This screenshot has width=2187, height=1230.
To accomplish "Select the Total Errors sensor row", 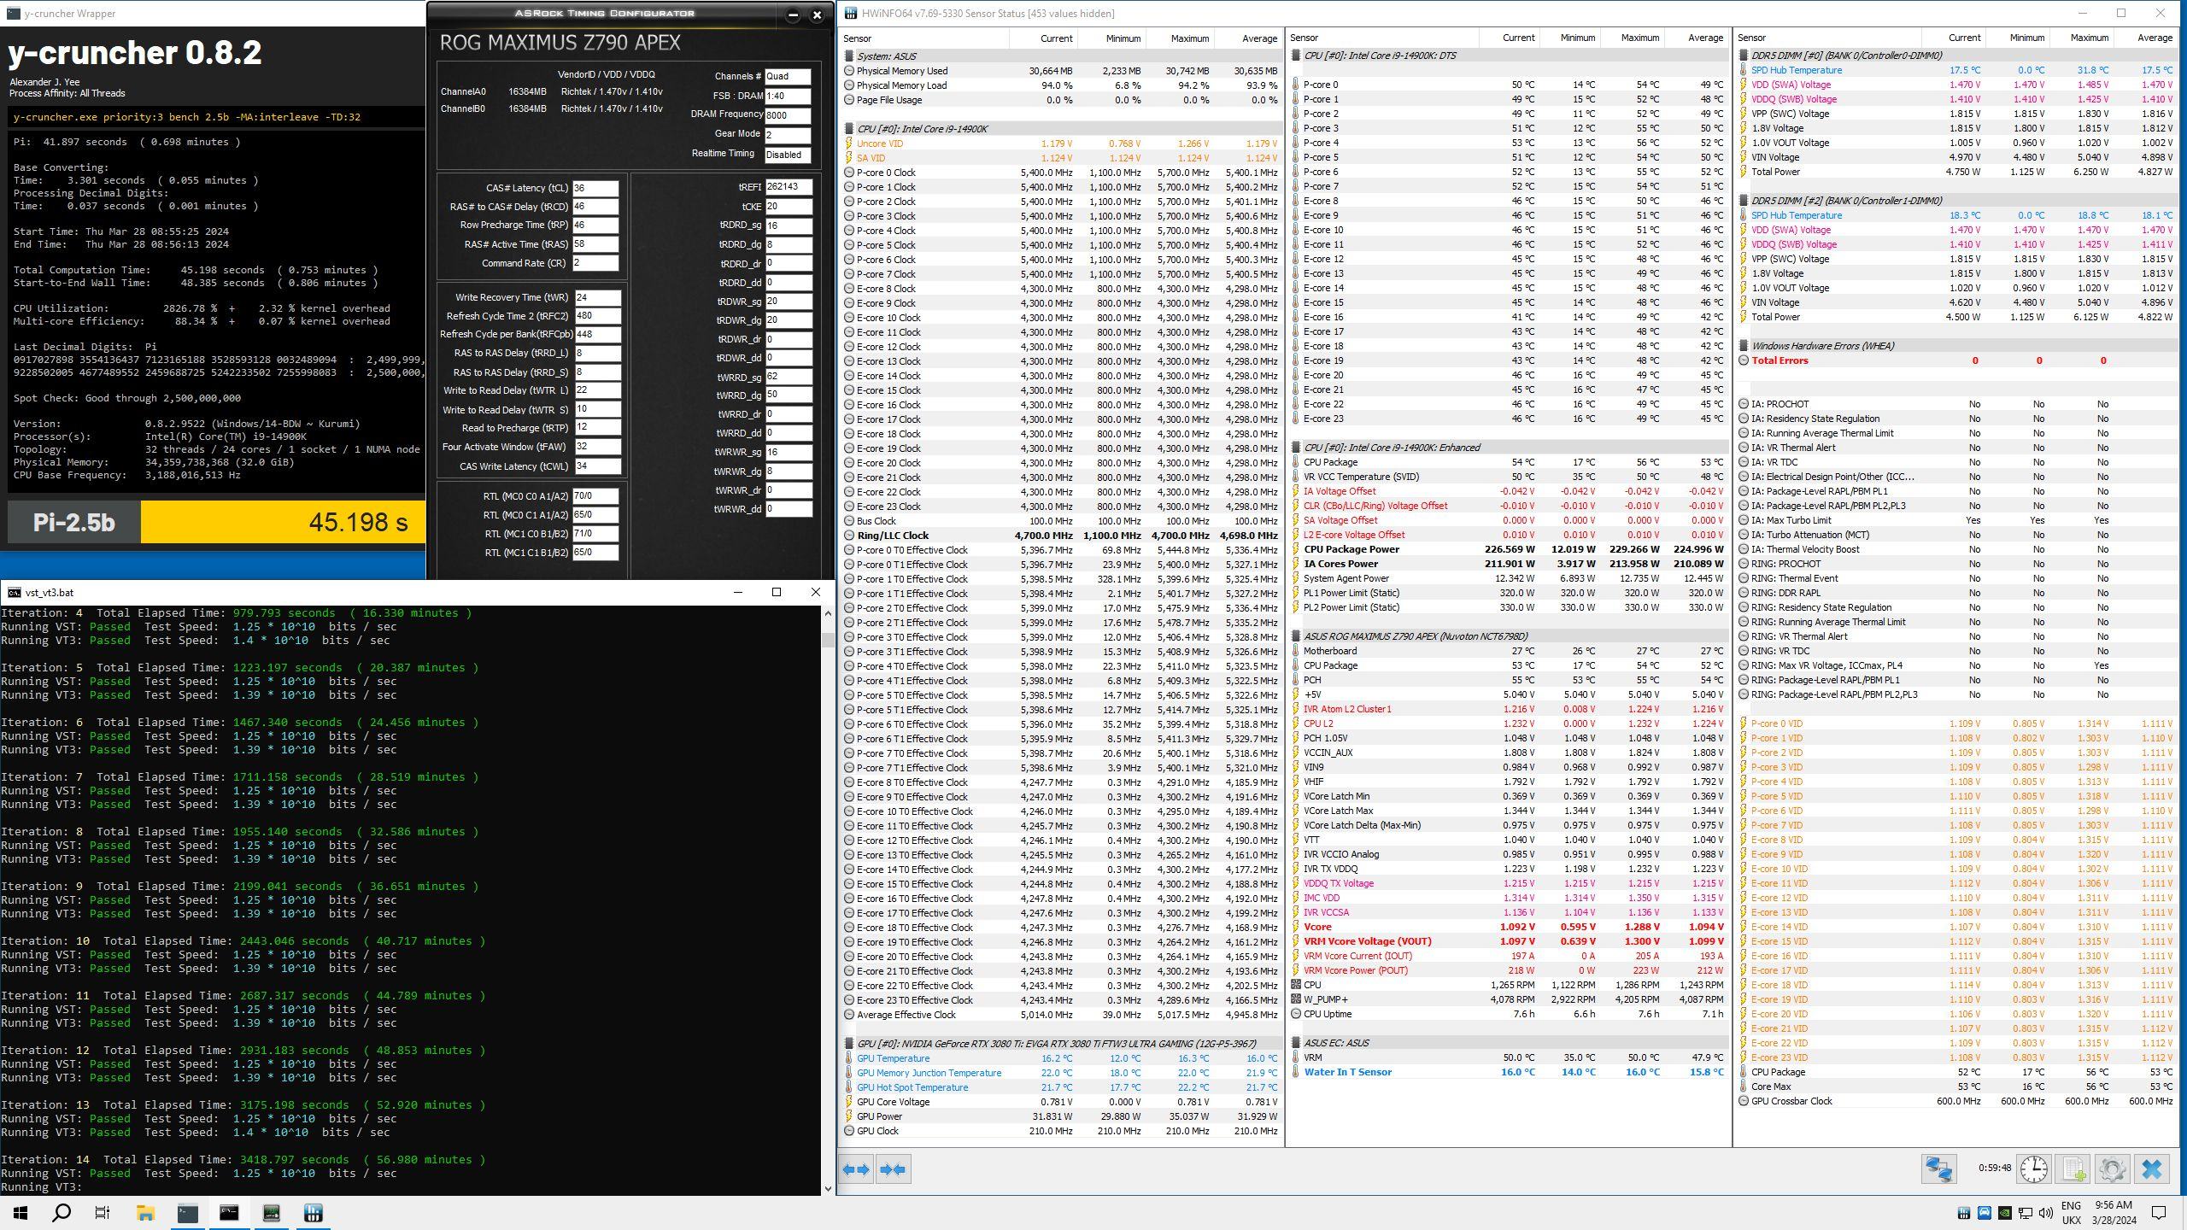I will pos(1780,360).
